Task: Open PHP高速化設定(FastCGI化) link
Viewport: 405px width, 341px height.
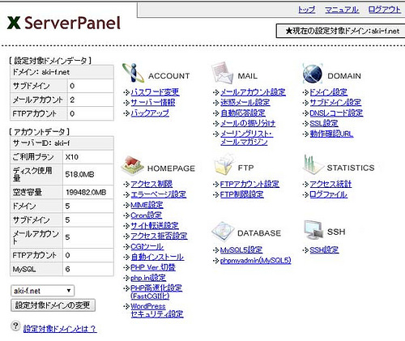Action: click(x=156, y=292)
